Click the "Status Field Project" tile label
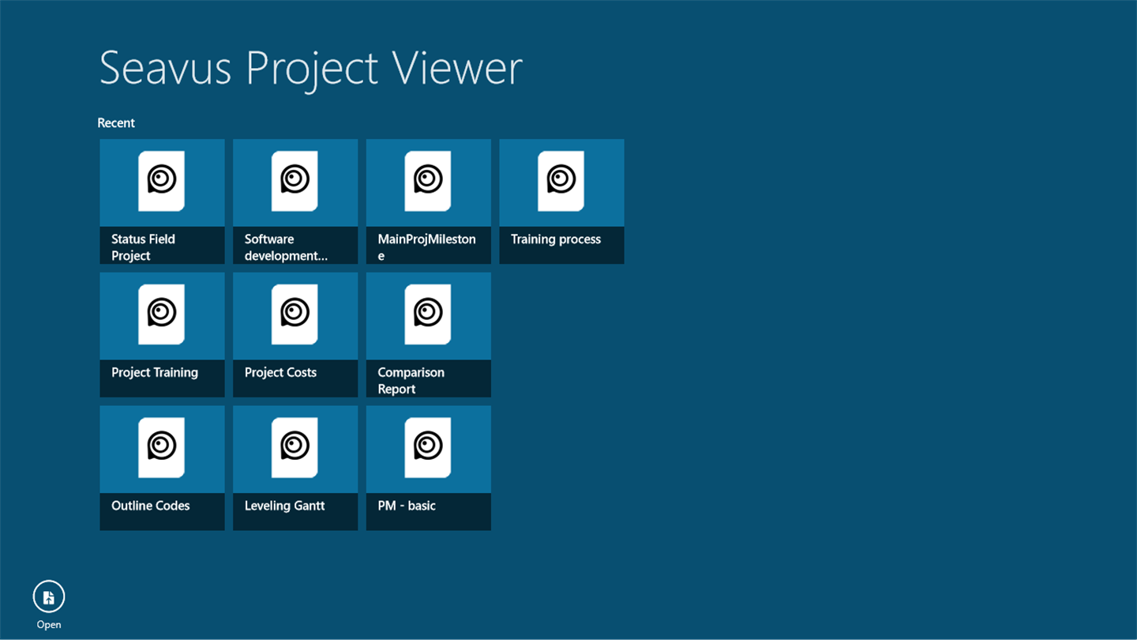This screenshot has height=640, width=1137. point(143,247)
